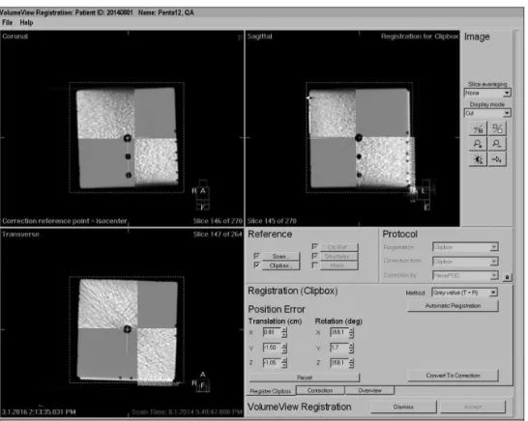Image resolution: width=528 pixels, height=421 pixels.
Task: Click the Automatic Registration button
Action: click(453, 306)
